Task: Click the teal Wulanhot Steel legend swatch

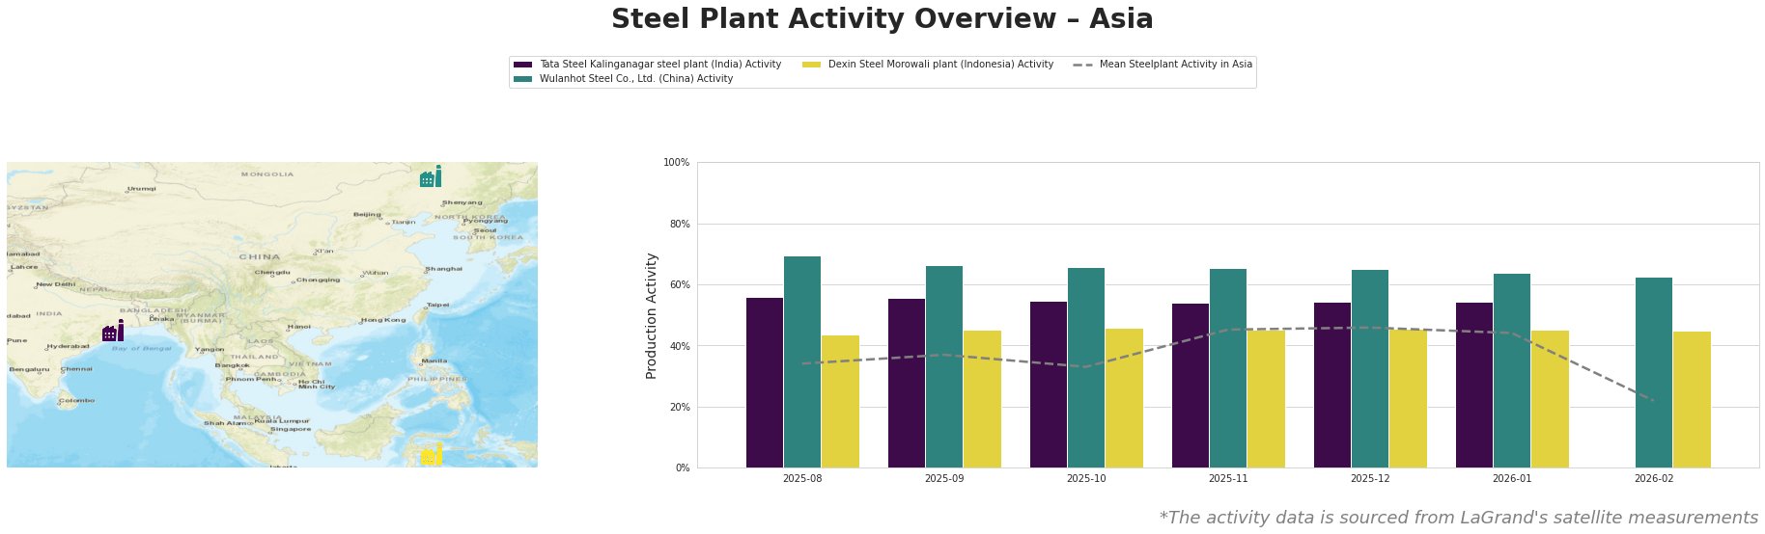Action: pyautogui.click(x=522, y=79)
